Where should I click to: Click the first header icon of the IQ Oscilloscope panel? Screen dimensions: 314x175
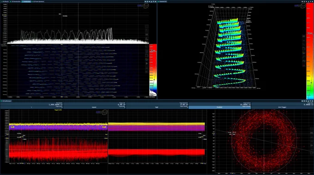click(x=302, y=101)
